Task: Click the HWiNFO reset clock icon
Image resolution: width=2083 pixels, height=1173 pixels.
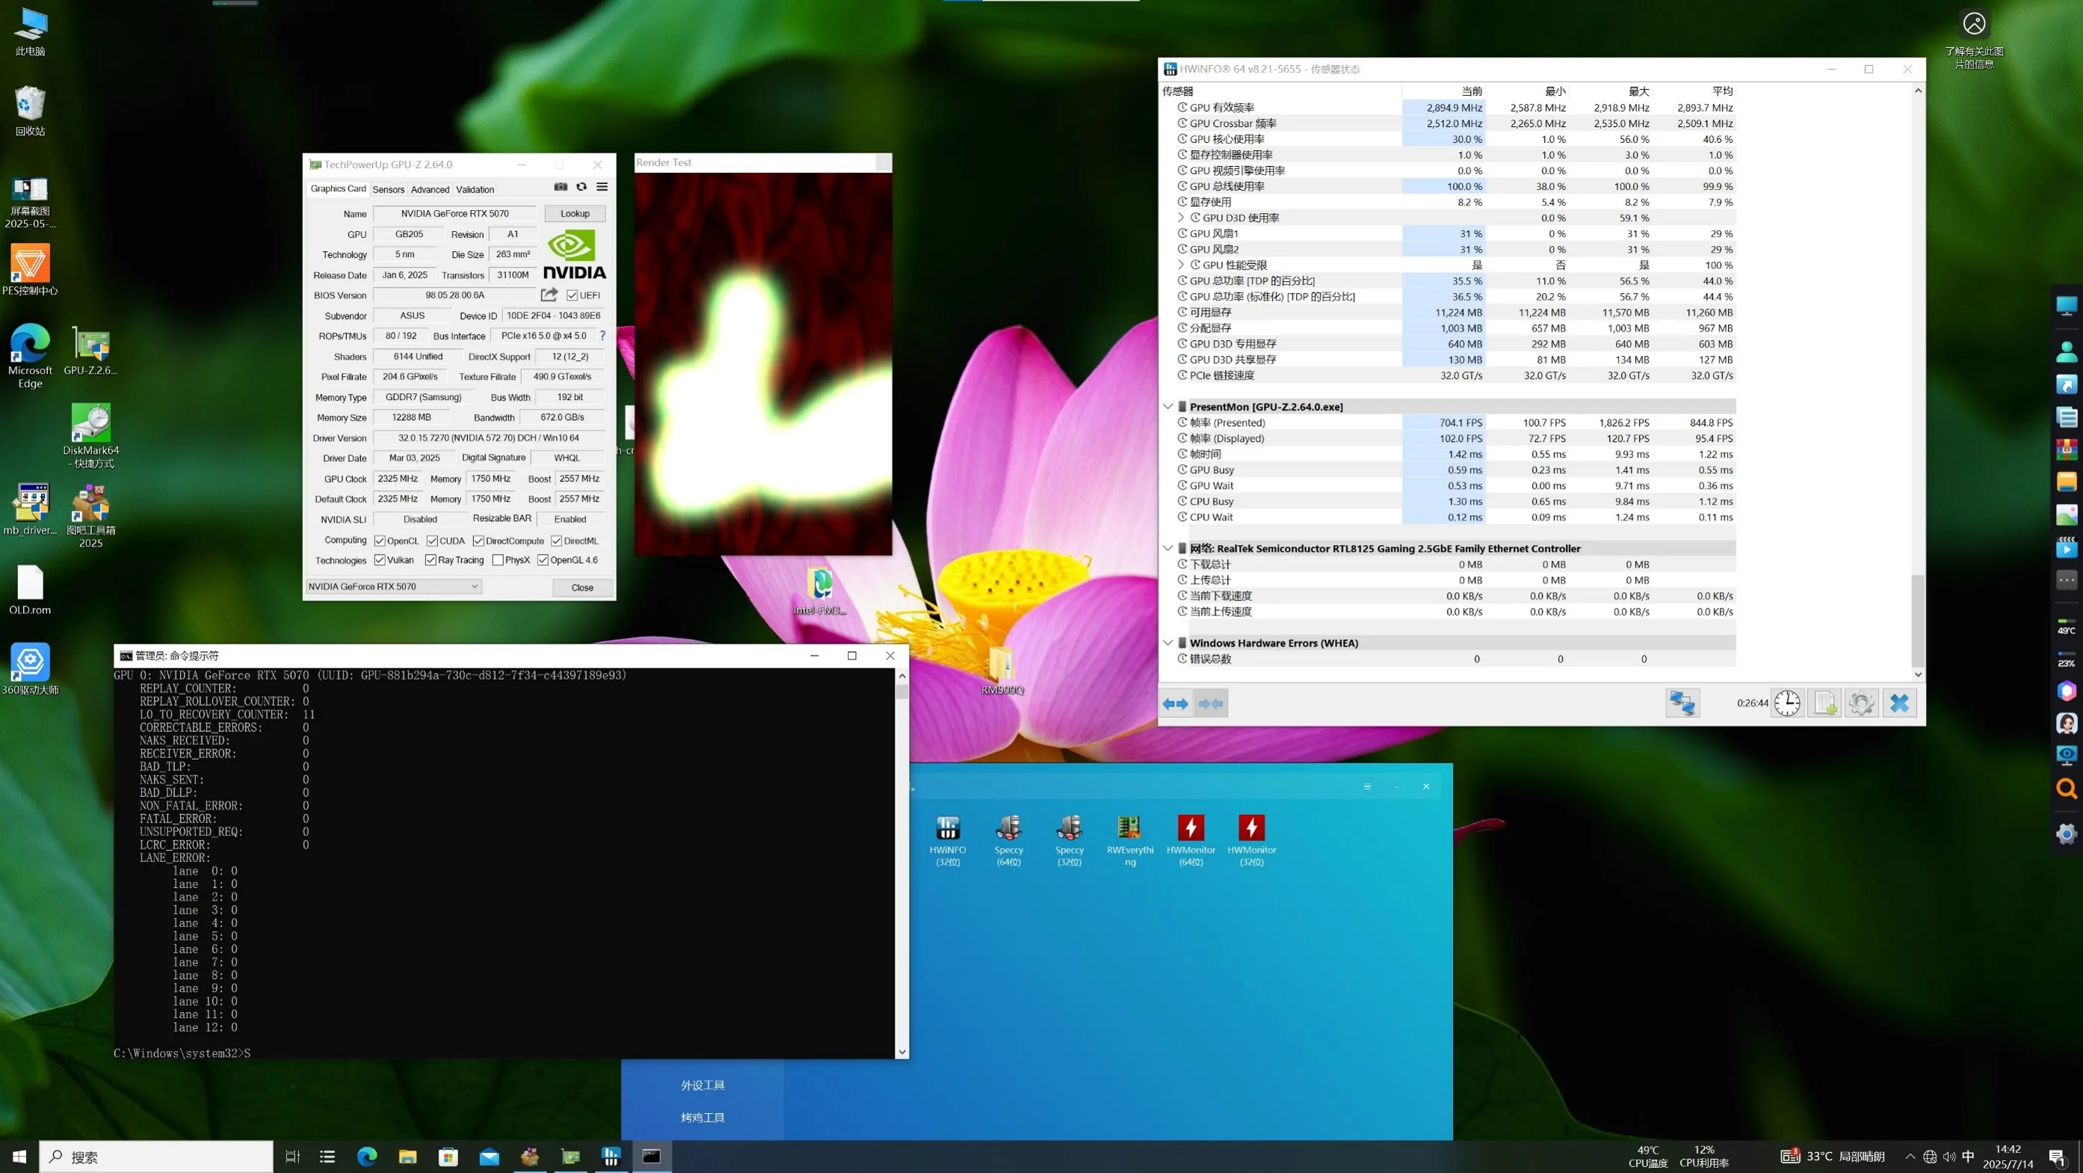Action: 1787,703
